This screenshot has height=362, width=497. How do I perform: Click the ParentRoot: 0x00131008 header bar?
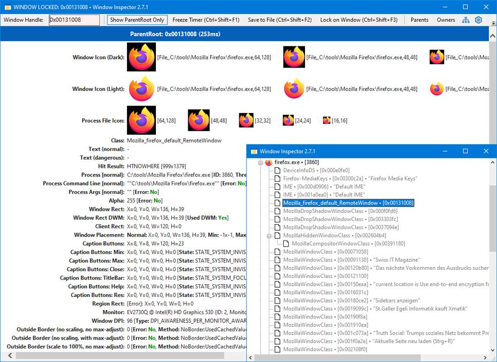(244, 34)
